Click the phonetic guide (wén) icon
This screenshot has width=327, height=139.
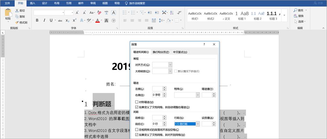106,13
